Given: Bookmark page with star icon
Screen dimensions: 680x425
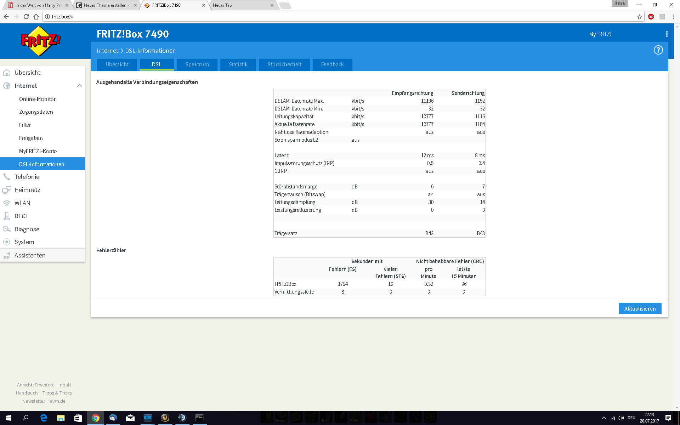Looking at the screenshot, I should 639,17.
